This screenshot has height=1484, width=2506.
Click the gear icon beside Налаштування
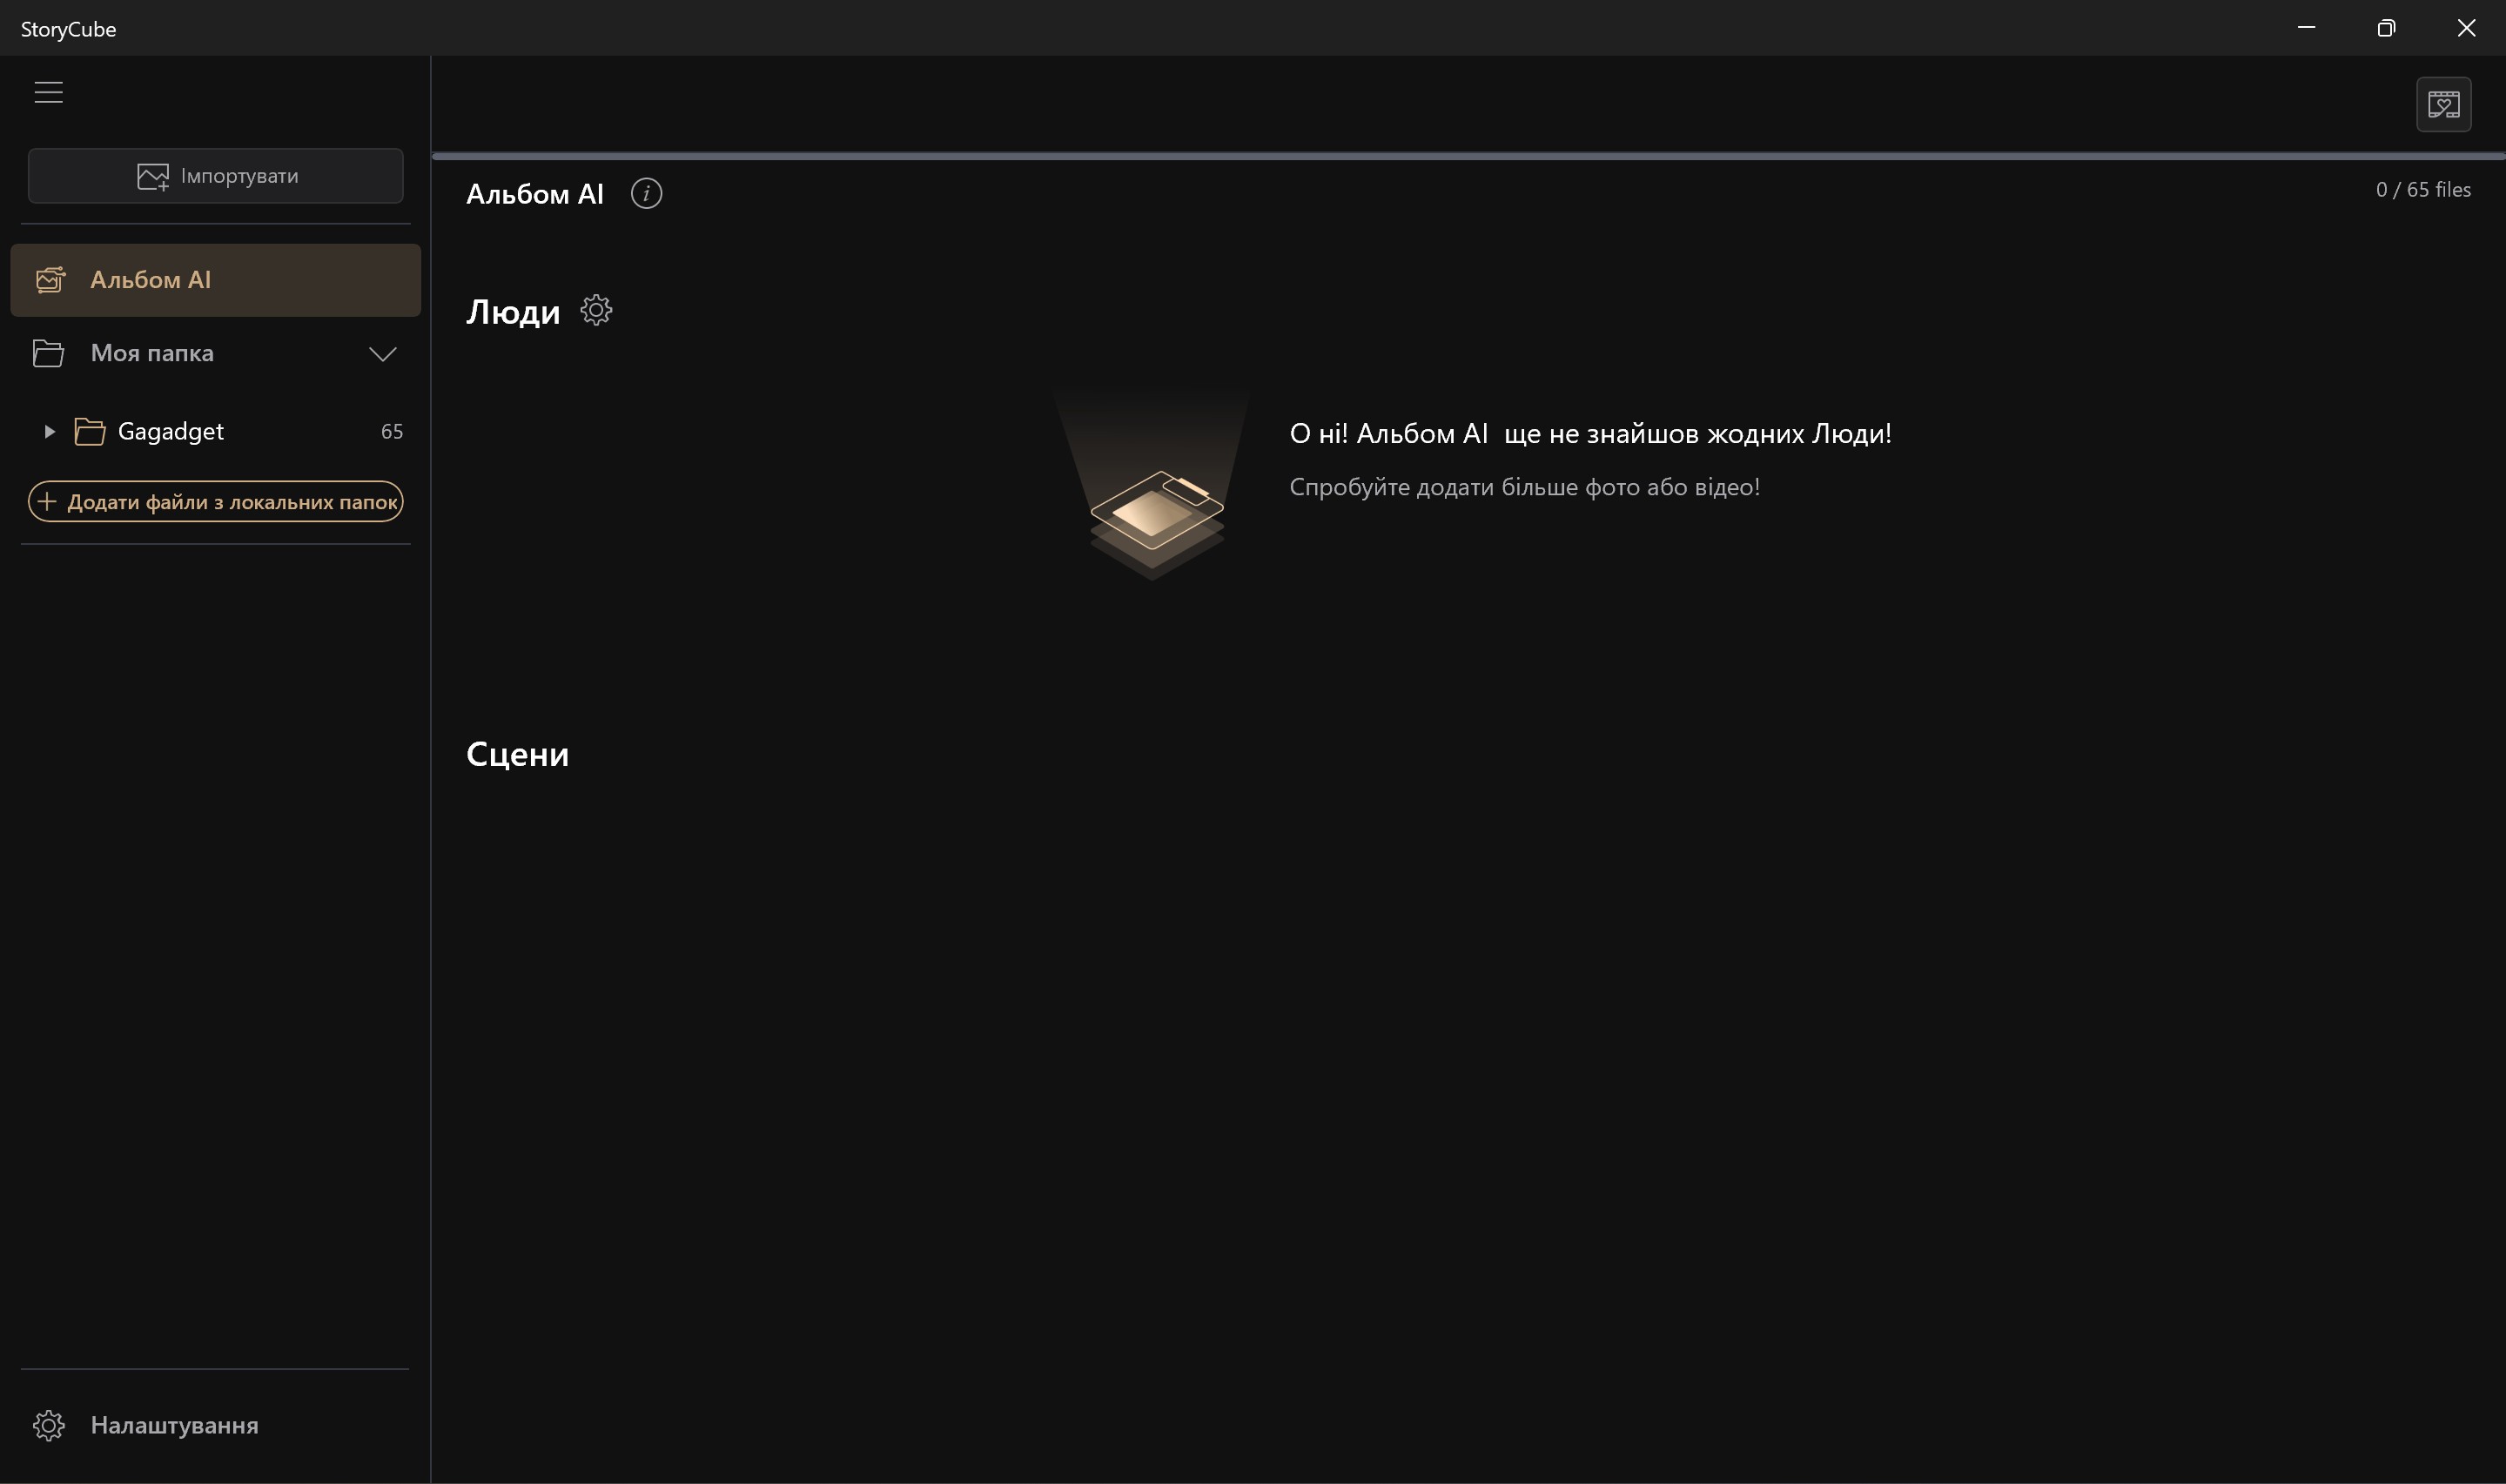(48, 1425)
